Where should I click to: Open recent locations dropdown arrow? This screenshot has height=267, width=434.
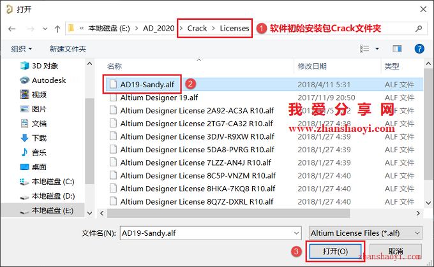coord(45,29)
